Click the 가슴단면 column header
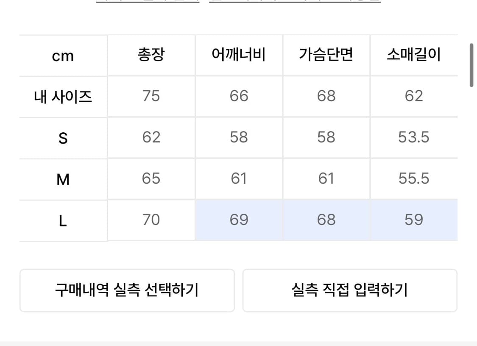477x346 pixels. click(326, 56)
